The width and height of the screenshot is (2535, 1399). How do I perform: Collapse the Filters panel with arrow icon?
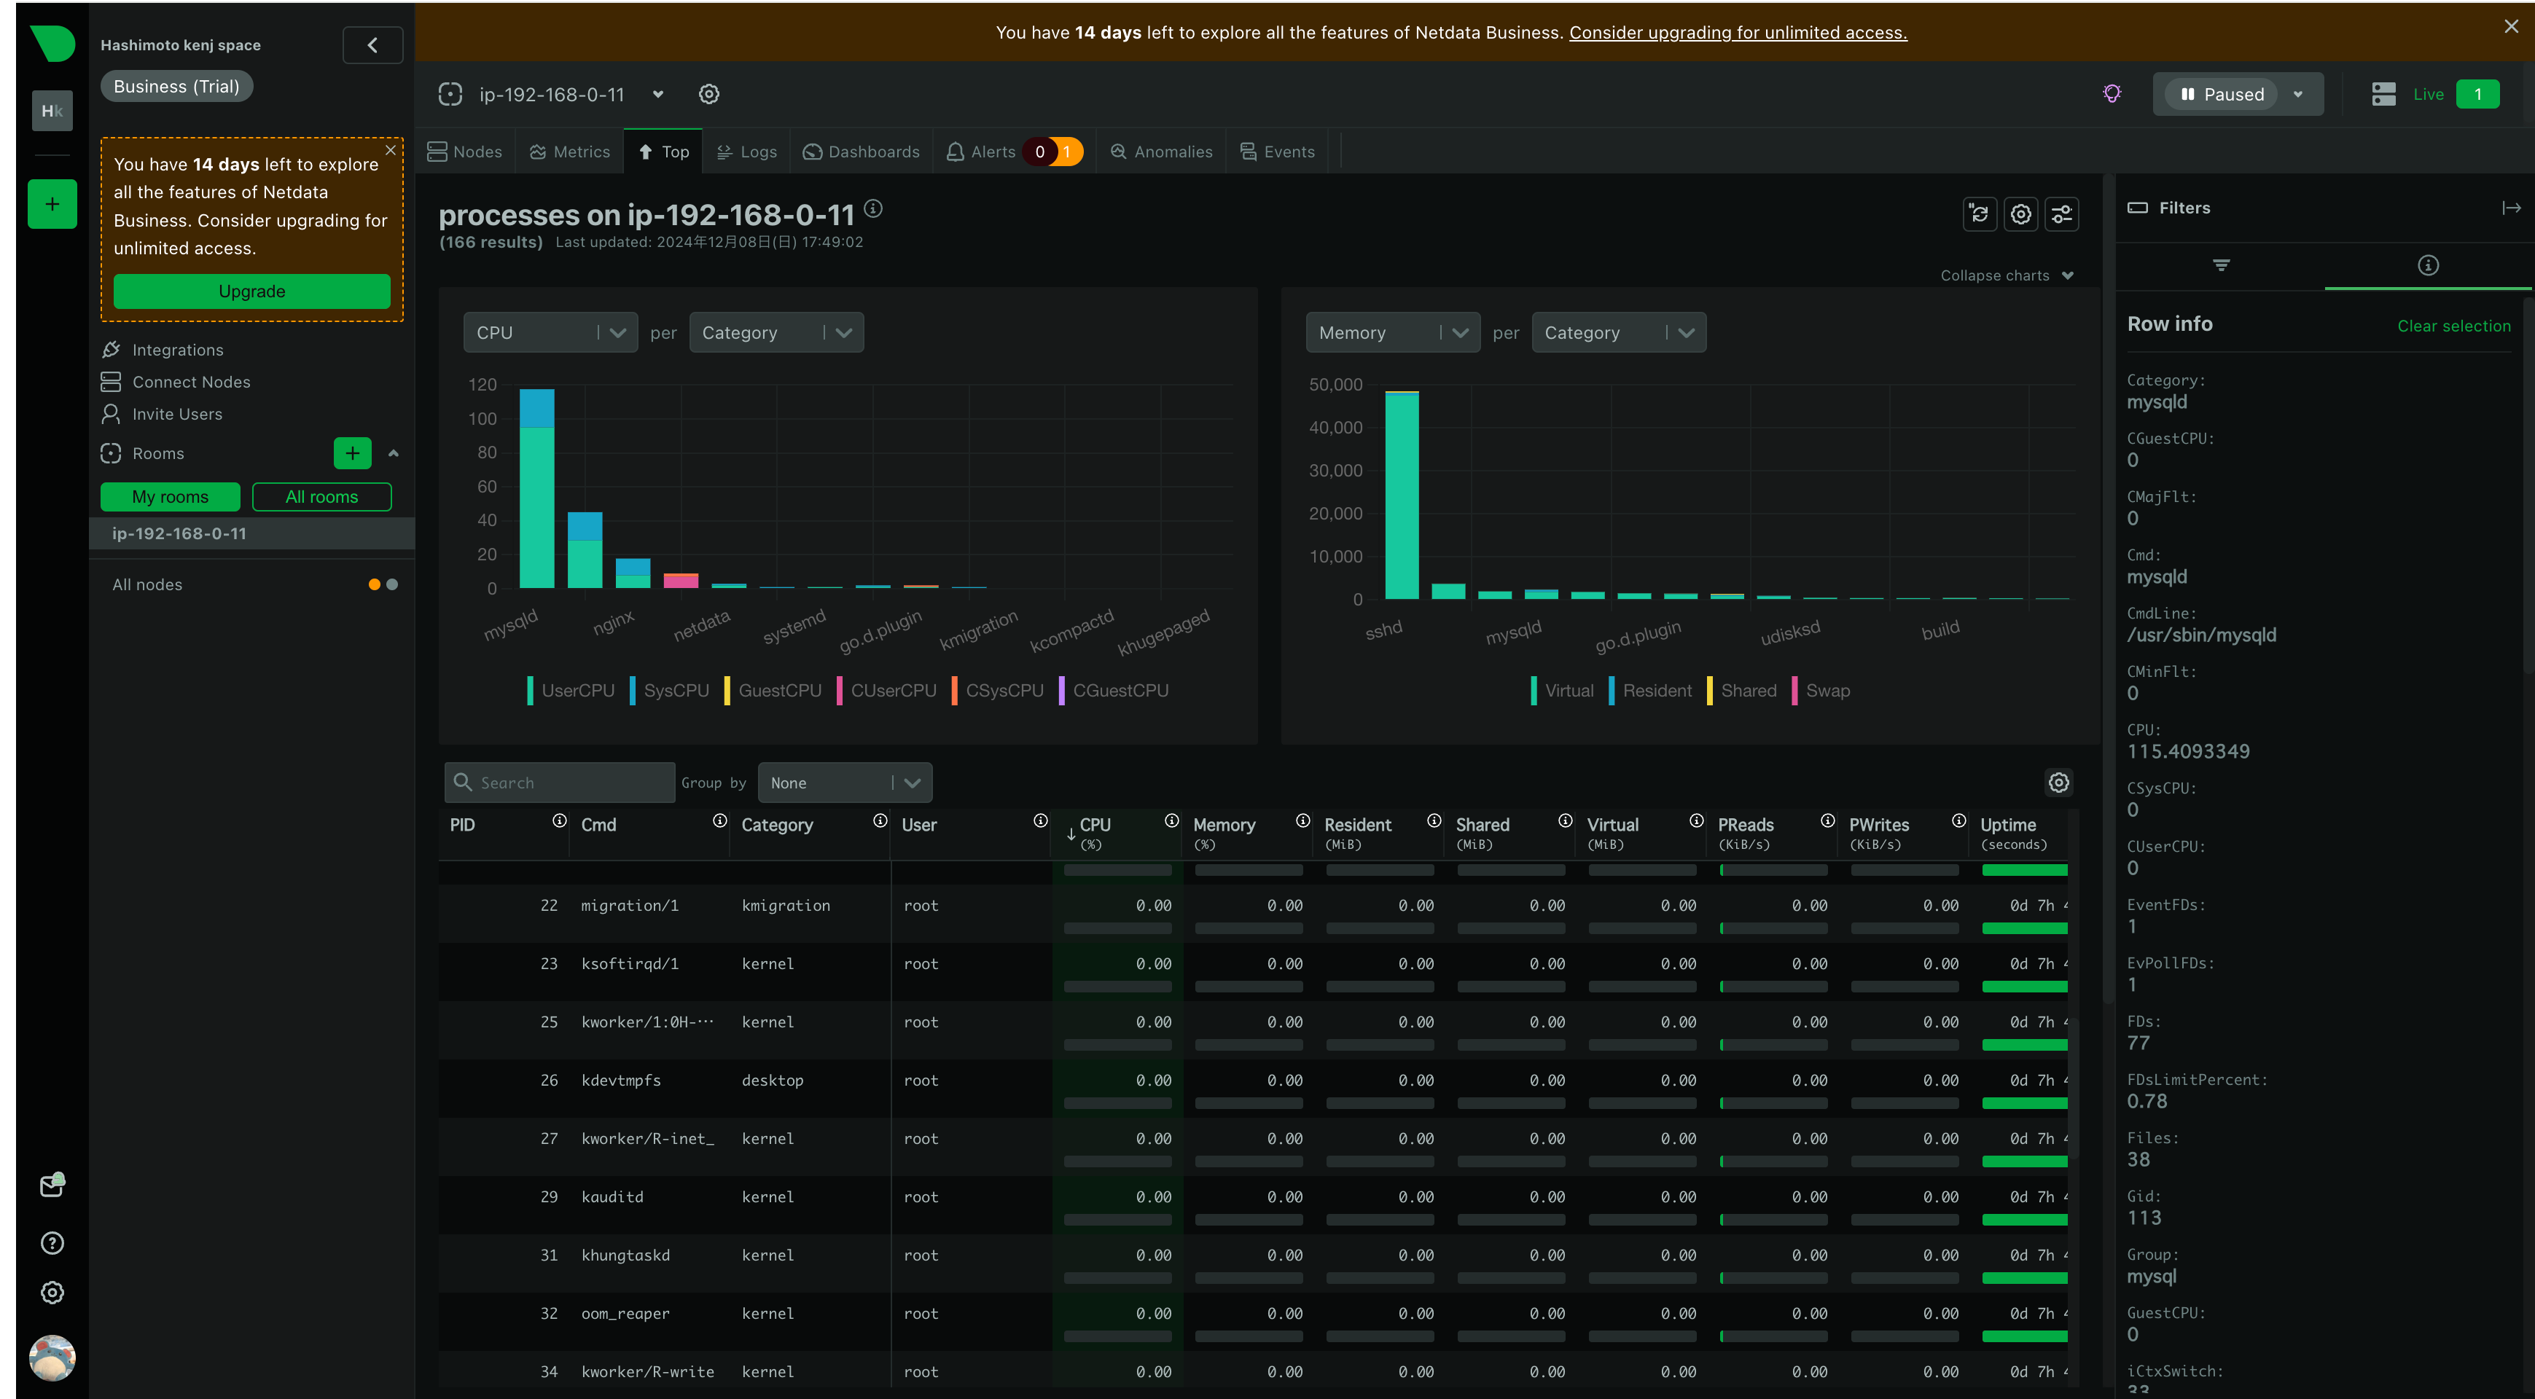(x=2510, y=208)
